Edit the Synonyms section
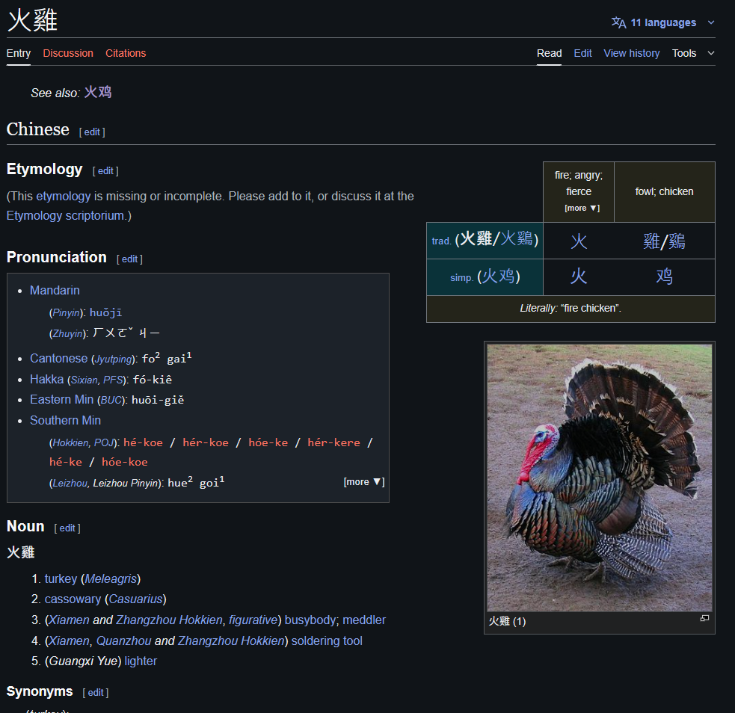 point(96,692)
